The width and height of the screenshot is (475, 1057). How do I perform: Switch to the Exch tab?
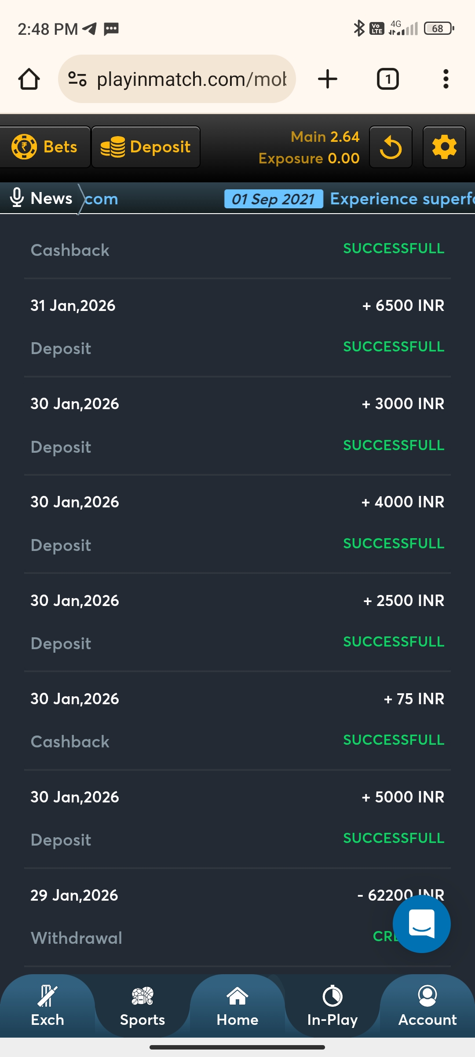[47, 1006]
